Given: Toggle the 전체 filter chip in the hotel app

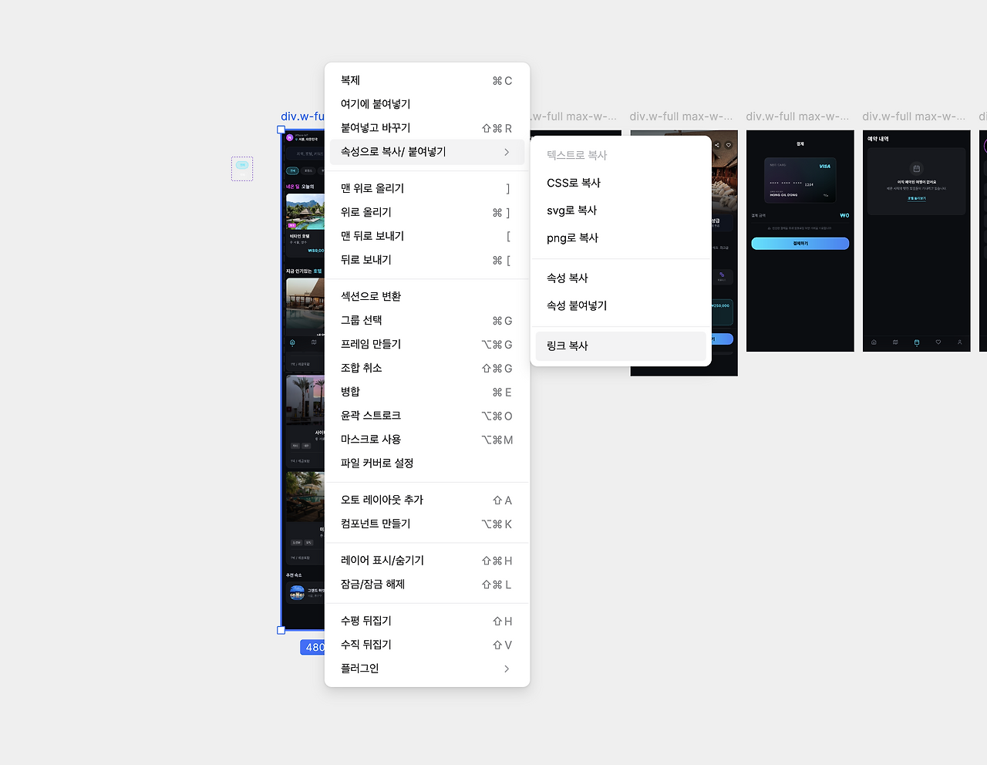Looking at the screenshot, I should pos(293,170).
